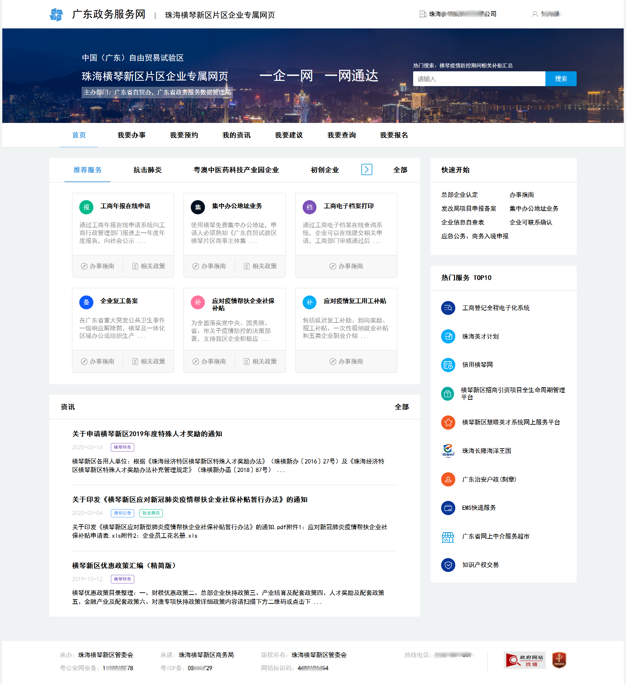Viewport: 626px width, 684px height.
Task: Expand more service tabs with right arrow
Action: [366, 169]
